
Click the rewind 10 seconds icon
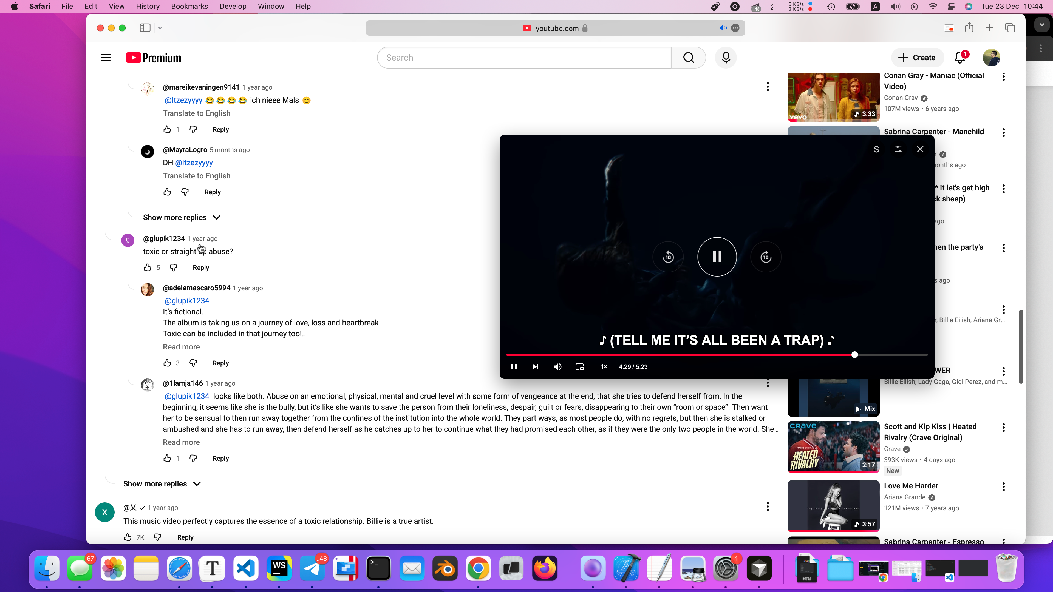(x=668, y=257)
